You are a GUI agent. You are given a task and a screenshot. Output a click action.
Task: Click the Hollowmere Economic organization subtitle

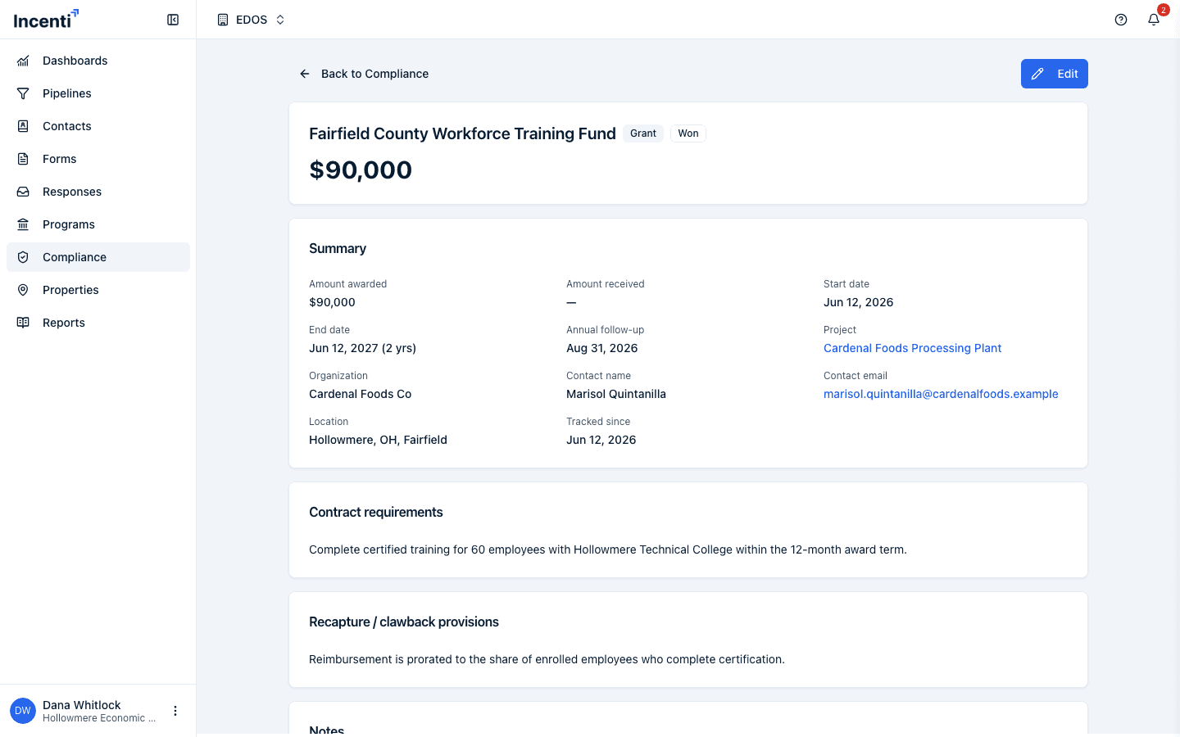[99, 718]
